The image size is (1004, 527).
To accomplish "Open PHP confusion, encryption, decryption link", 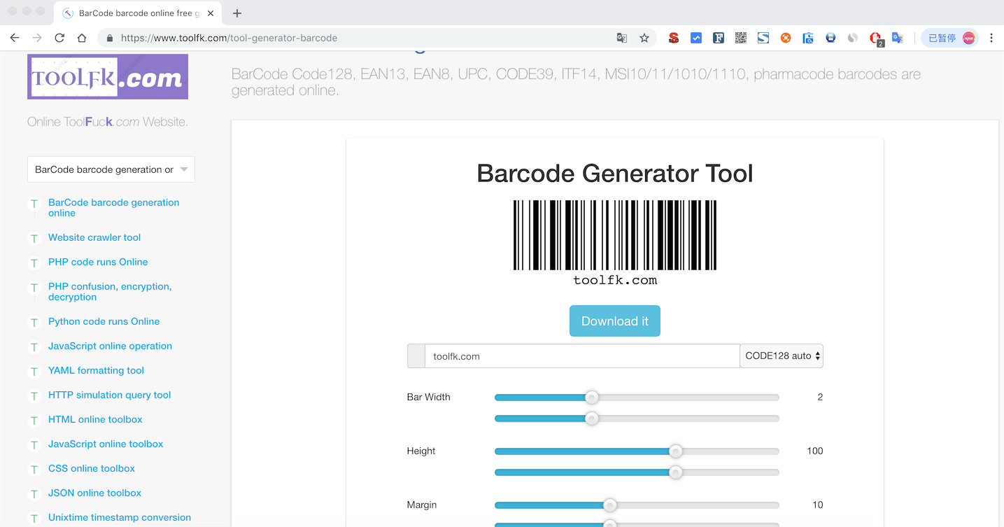I will (x=110, y=292).
